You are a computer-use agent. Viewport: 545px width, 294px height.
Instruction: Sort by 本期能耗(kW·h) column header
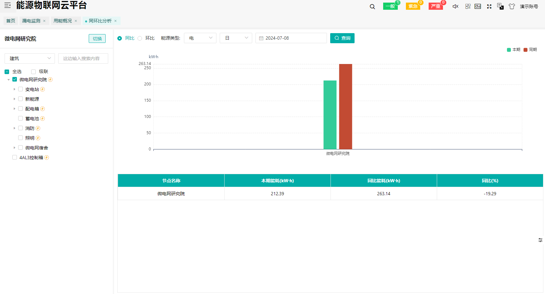pyautogui.click(x=278, y=181)
